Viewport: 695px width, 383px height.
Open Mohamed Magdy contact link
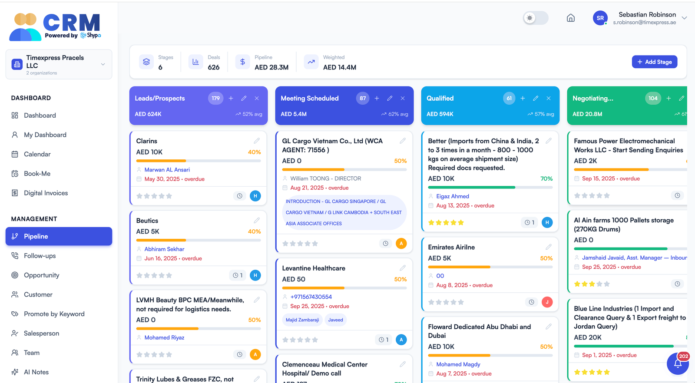coord(458,364)
